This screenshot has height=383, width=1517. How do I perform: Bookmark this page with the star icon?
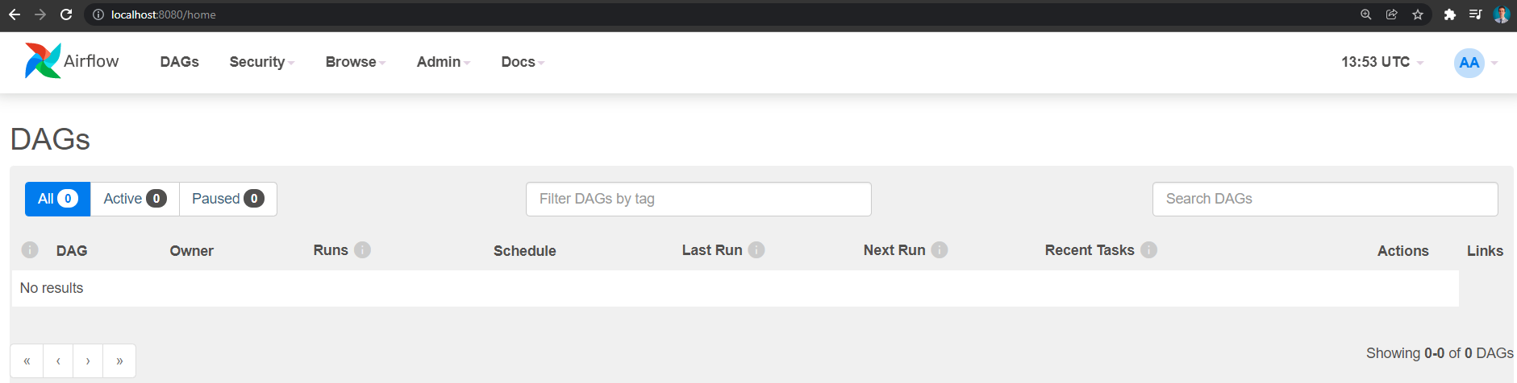point(1418,14)
